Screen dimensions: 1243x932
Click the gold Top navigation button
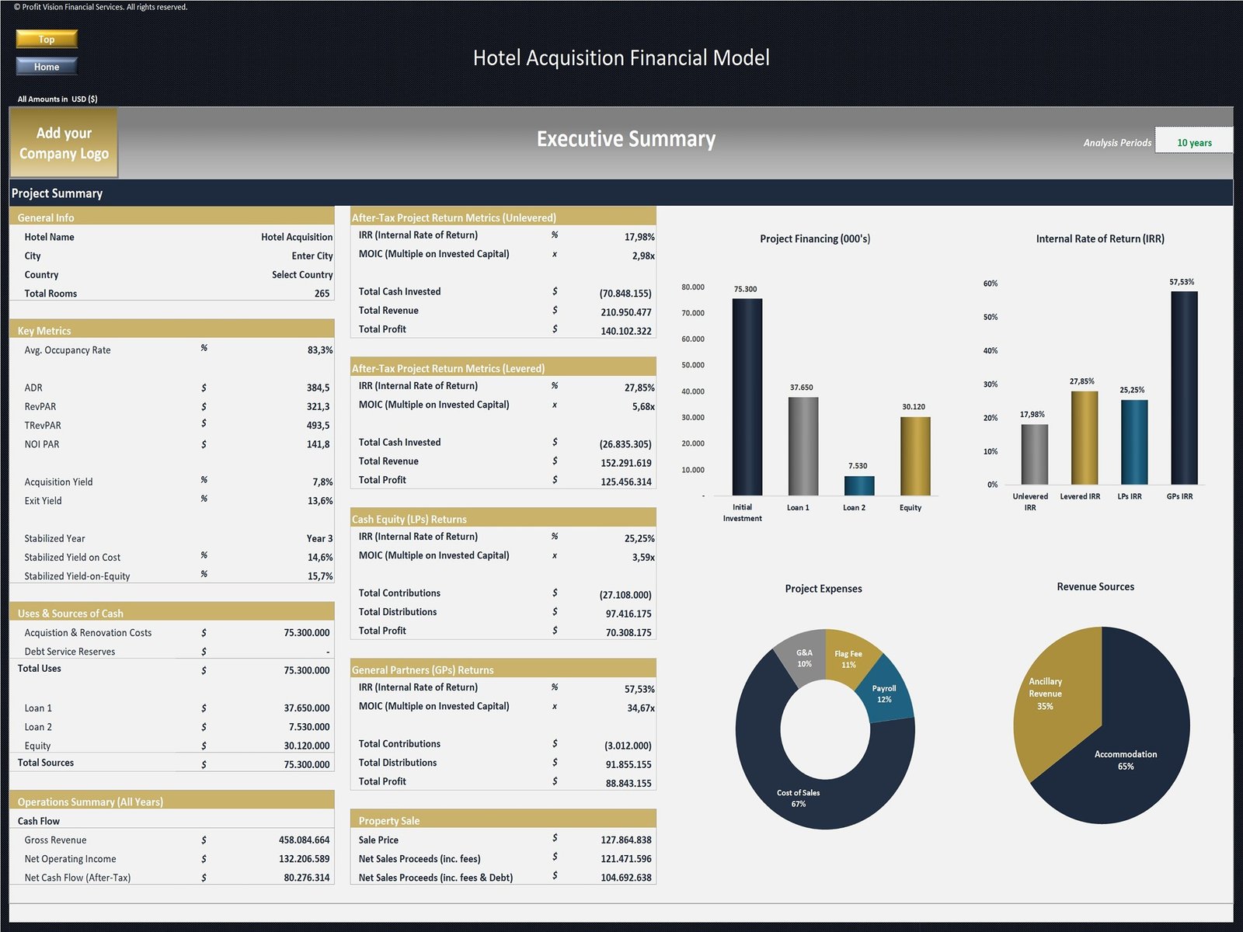pos(45,39)
